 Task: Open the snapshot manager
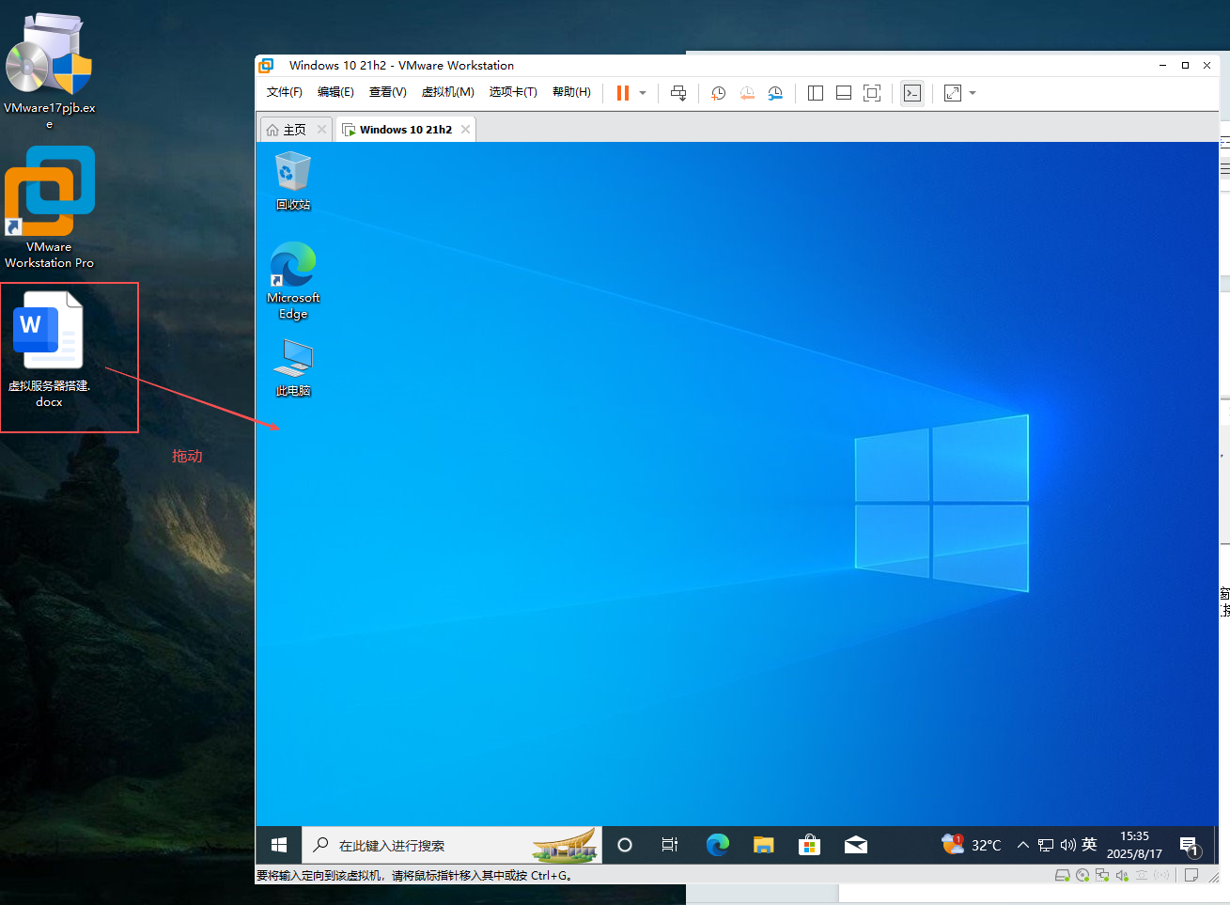tap(775, 93)
